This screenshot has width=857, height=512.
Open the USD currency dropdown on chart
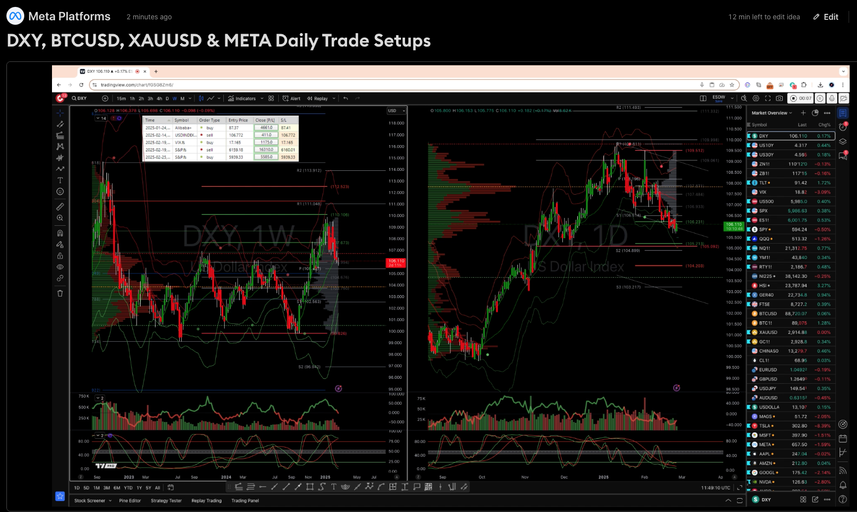pyautogui.click(x=397, y=111)
